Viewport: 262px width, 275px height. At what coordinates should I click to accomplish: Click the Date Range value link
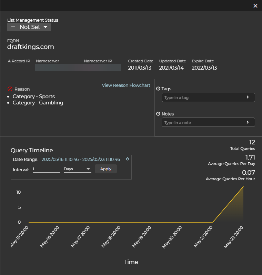81,160
